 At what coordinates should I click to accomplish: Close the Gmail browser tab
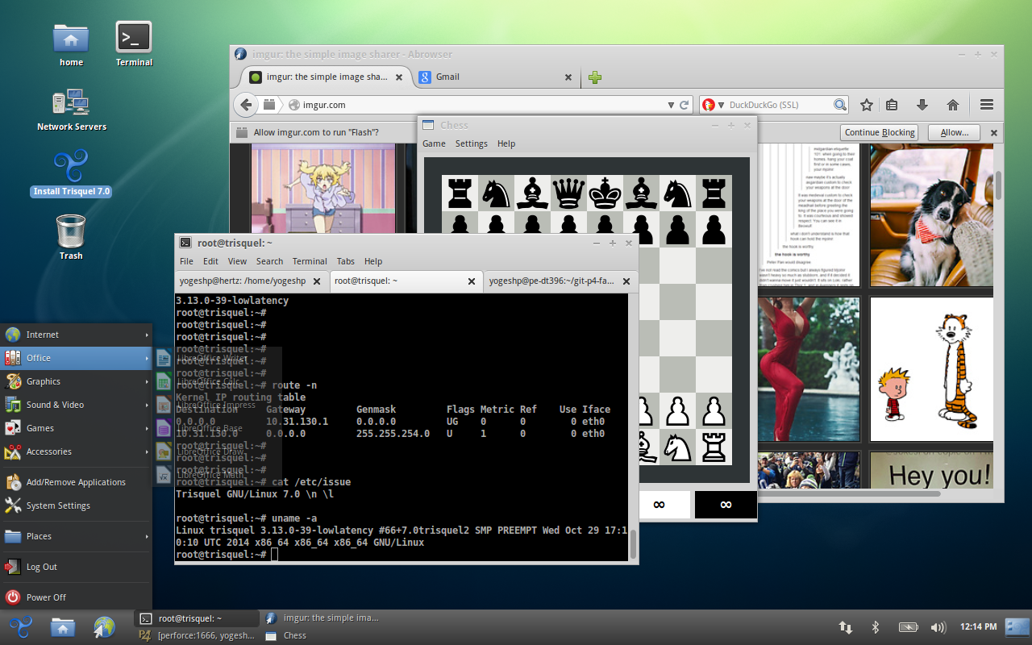(x=568, y=77)
